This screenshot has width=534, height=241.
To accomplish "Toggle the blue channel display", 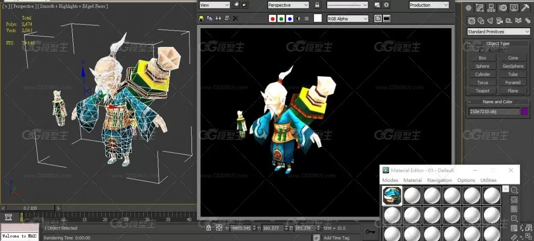I will tap(289, 18).
